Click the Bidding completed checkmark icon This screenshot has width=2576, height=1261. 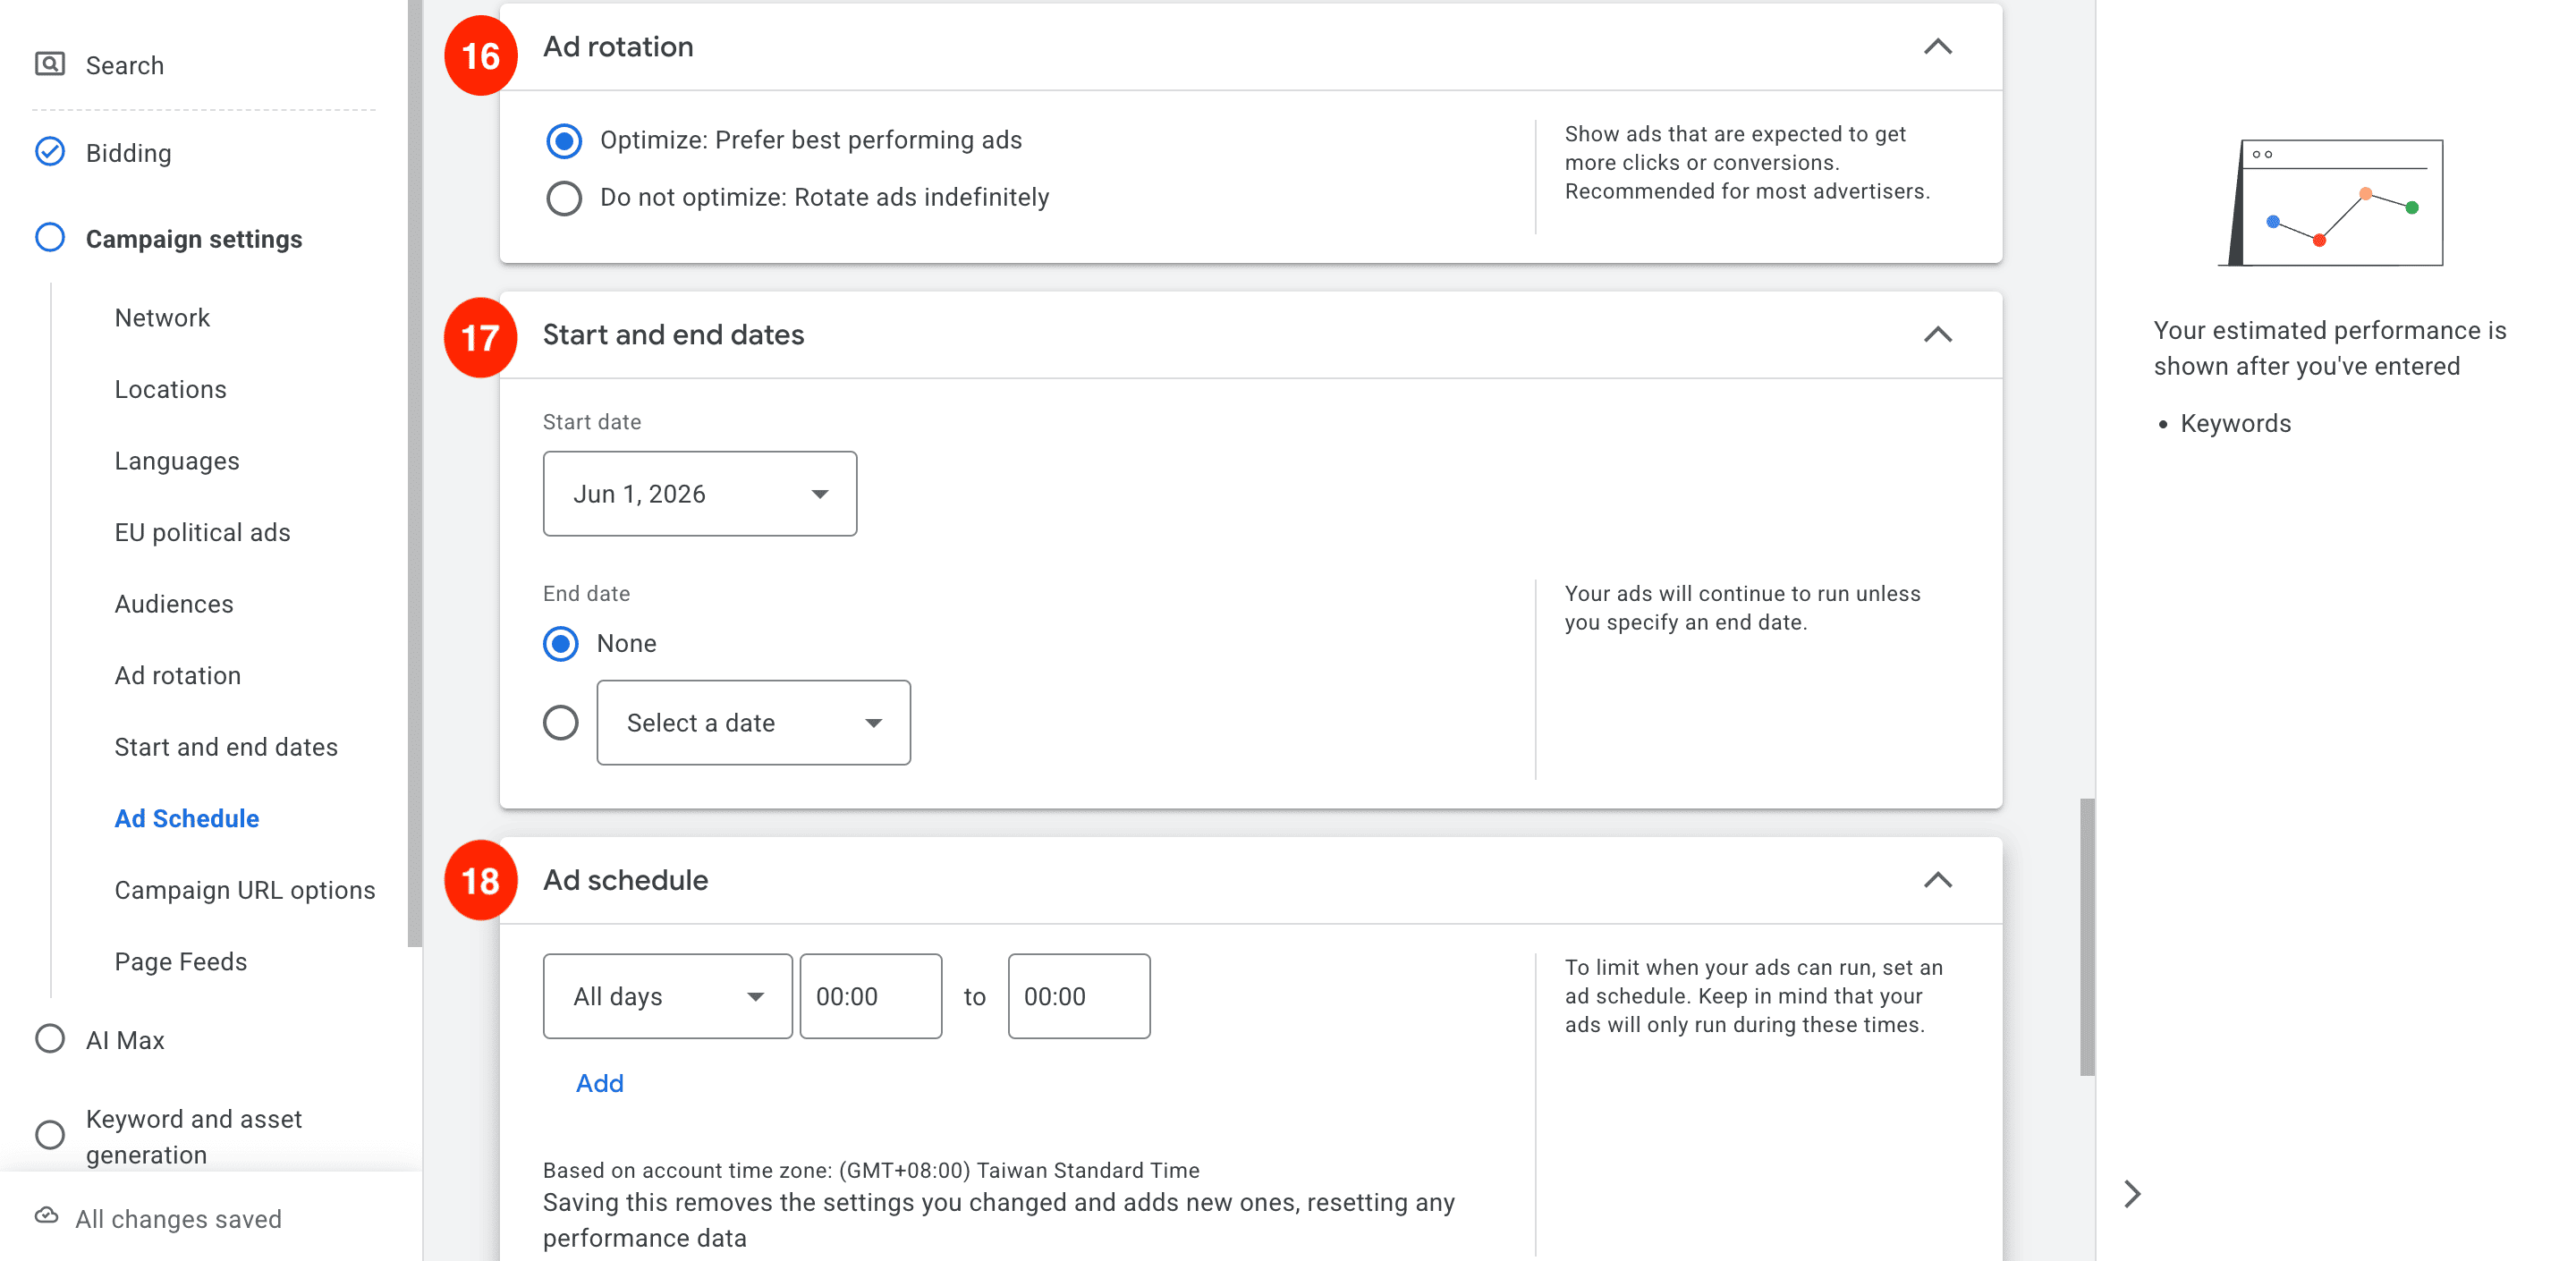point(50,152)
